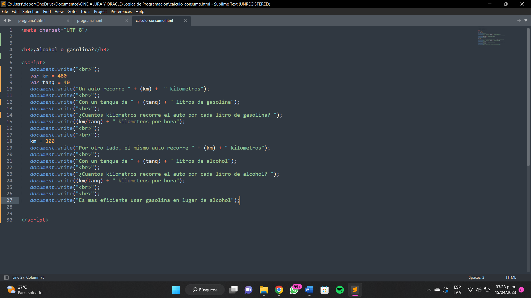Screen dimensions: 531x298
Task: Click line number 27 in the gutter
Action: (9, 200)
